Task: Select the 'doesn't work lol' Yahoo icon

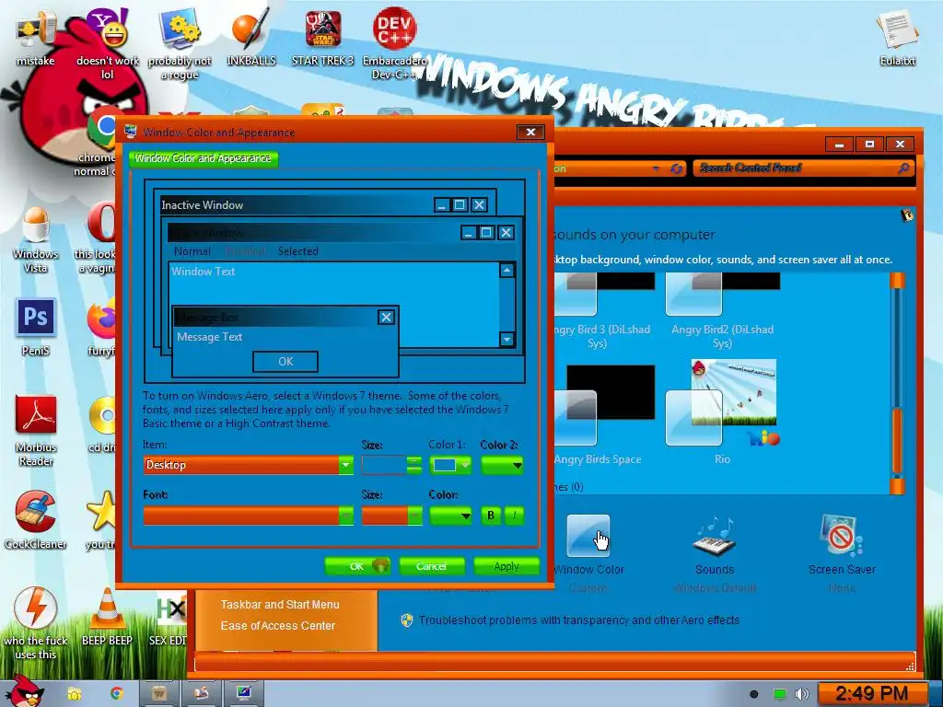Action: click(x=107, y=43)
